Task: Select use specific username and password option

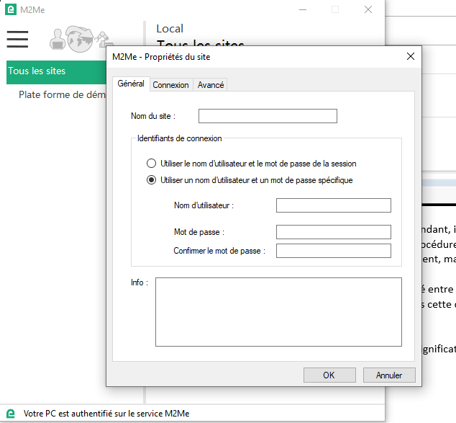Action: click(152, 180)
